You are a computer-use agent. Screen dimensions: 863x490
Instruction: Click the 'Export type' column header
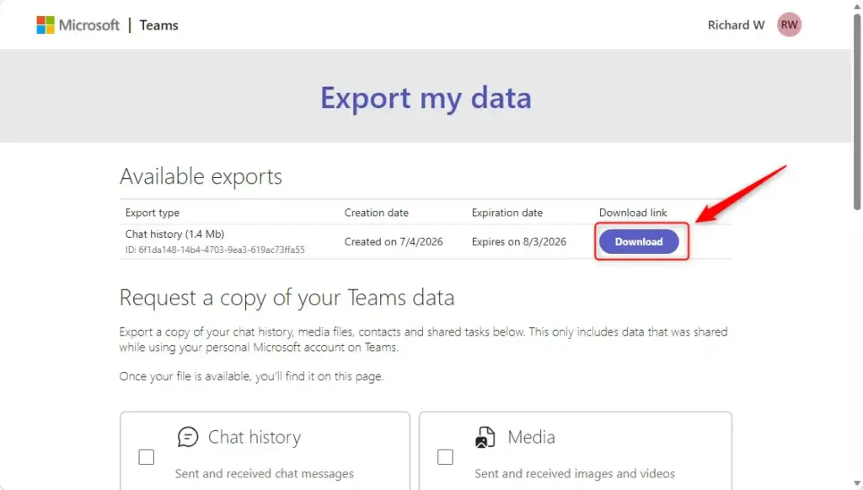(153, 213)
